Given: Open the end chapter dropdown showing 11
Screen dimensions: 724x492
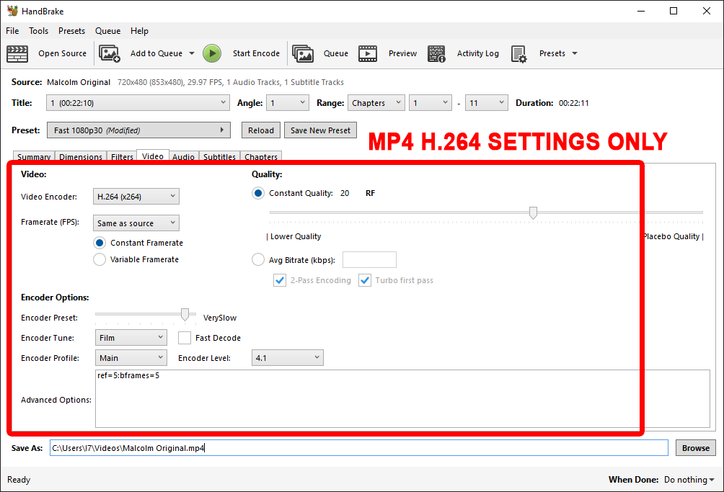Looking at the screenshot, I should (487, 103).
